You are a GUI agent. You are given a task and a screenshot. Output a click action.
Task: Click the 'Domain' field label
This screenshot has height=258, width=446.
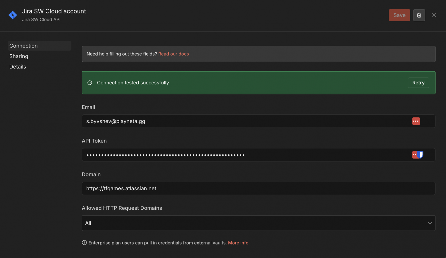91,174
